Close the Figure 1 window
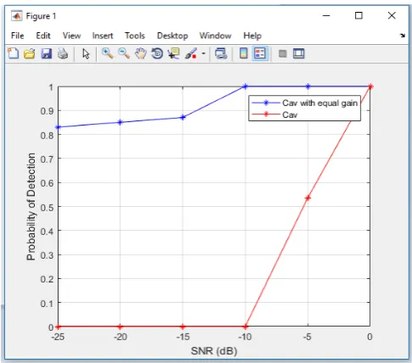This screenshot has height=363, width=412. 392,15
